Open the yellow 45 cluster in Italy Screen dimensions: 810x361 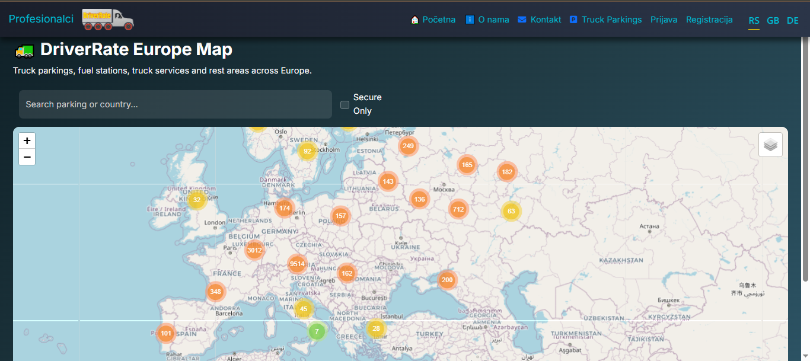(304, 309)
